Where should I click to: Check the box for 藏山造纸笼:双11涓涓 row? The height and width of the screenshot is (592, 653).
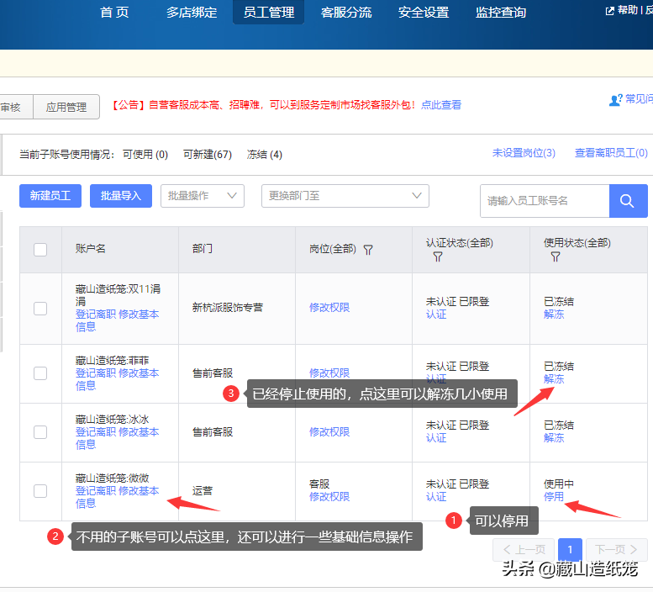[40, 309]
